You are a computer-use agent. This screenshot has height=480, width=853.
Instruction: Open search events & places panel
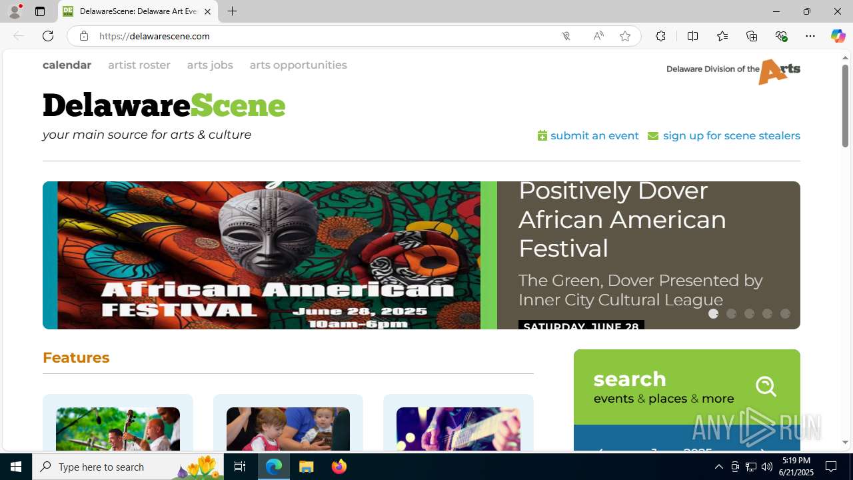[x=687, y=387]
